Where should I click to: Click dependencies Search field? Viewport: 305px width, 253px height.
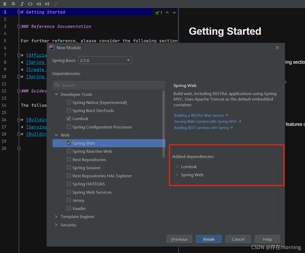109,85
